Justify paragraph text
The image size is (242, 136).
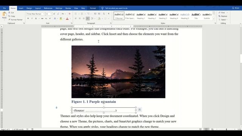(88, 19)
